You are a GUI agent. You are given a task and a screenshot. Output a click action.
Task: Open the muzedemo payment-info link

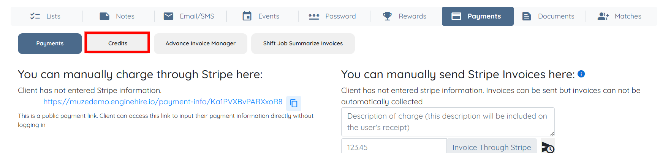pyautogui.click(x=163, y=102)
